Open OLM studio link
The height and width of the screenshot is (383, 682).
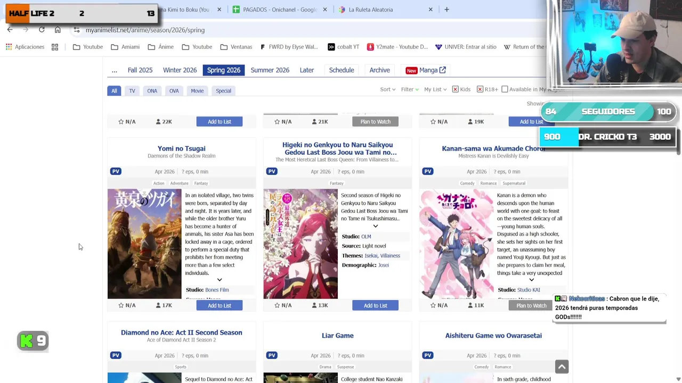click(x=366, y=237)
